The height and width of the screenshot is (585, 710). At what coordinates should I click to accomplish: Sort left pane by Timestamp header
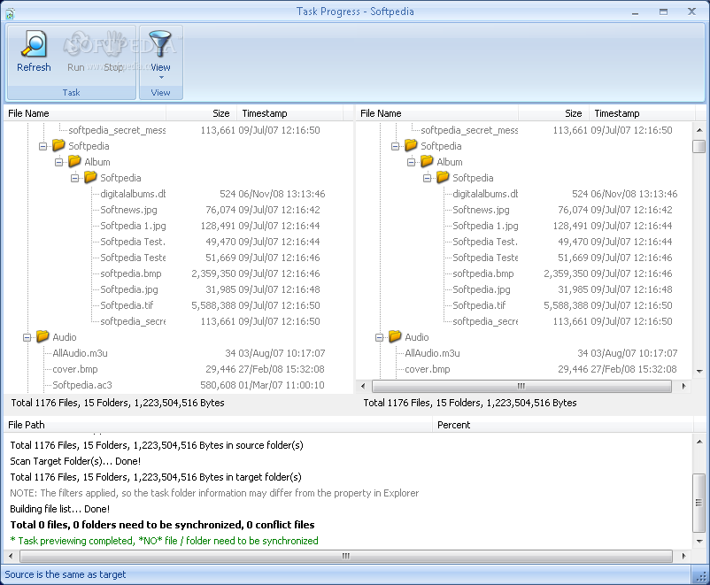289,113
